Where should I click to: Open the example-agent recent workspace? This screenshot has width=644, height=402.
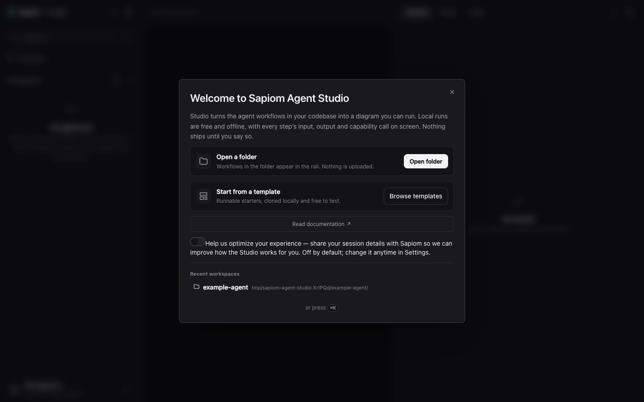(322, 287)
